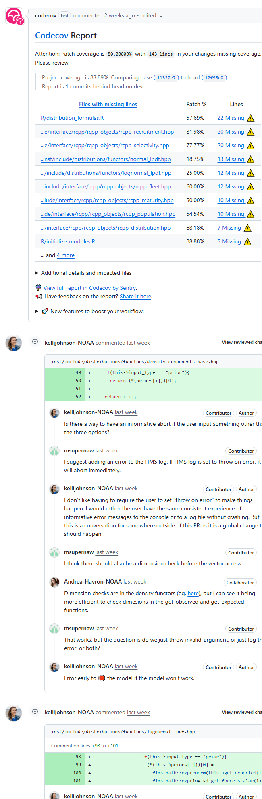Viewport: 262px width, 799px height.
Task: Open the 'here' link in Andrea-Havron's comment
Action: pos(193,593)
